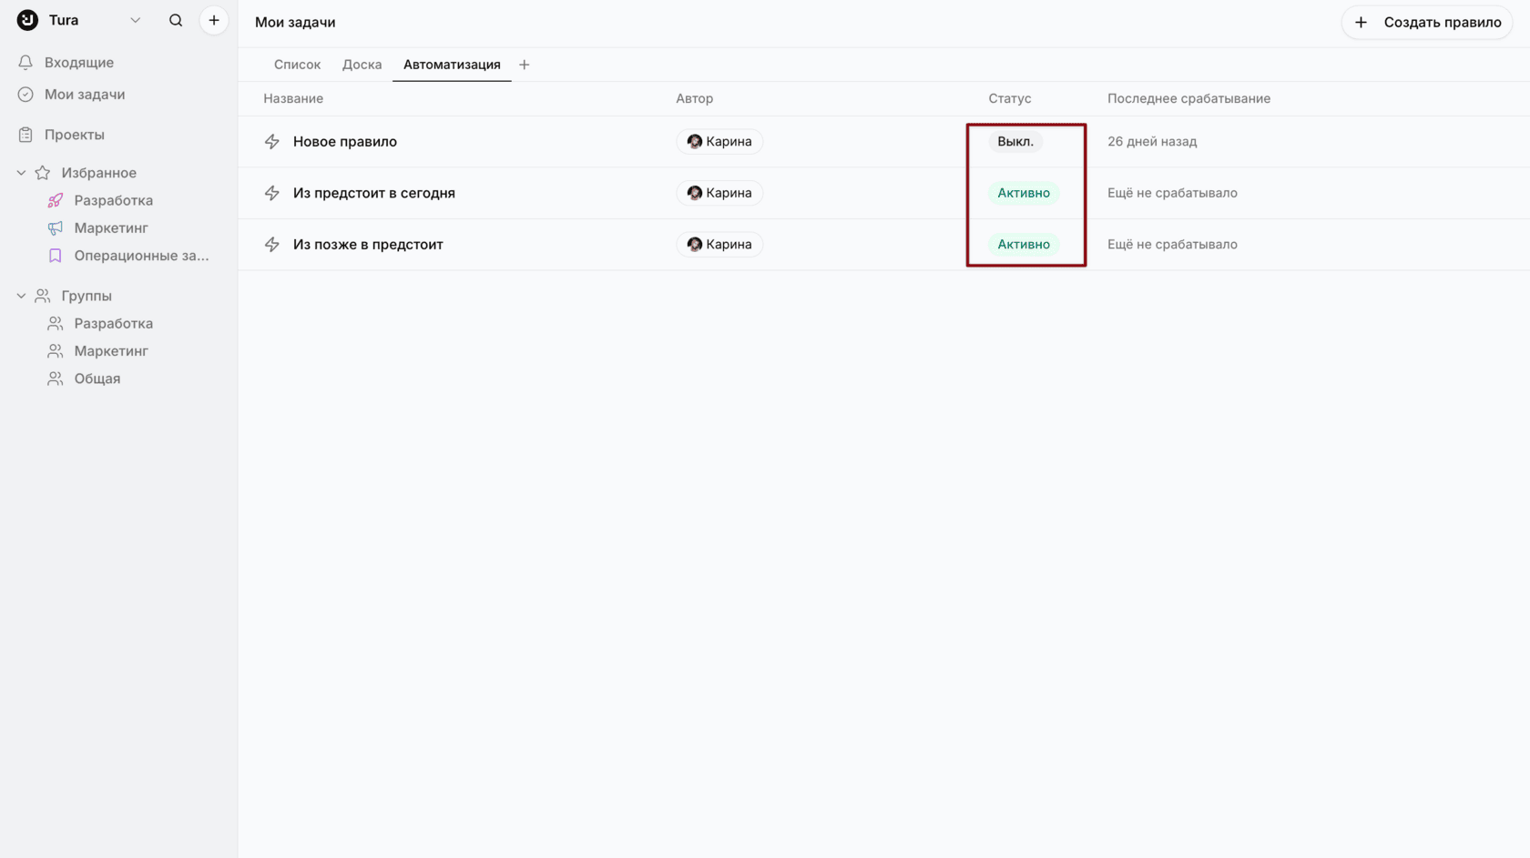Click the plus button beside search
Viewport: 1530px width, 858px height.
pyautogui.click(x=214, y=20)
